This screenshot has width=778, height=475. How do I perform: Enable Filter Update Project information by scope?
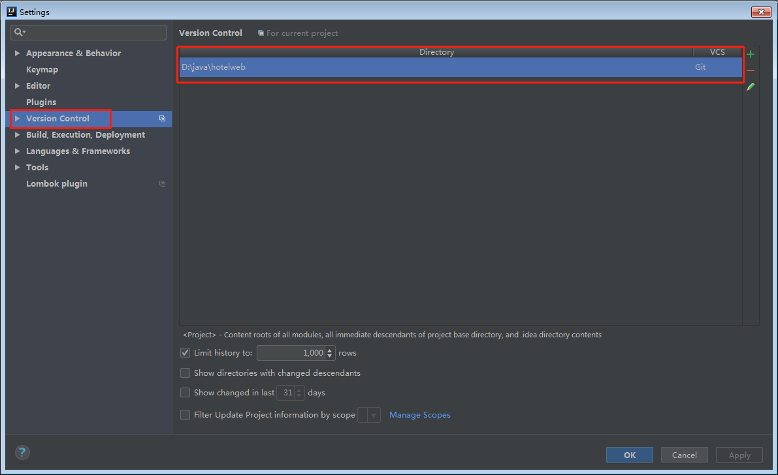click(185, 414)
